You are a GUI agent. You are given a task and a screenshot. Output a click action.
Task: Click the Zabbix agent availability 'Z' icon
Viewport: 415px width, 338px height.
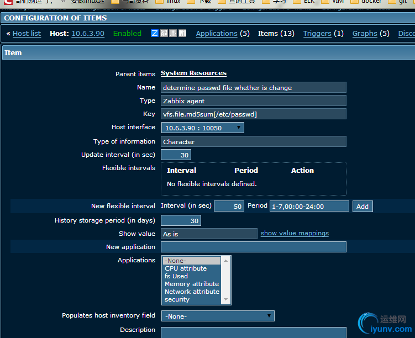[155, 33]
